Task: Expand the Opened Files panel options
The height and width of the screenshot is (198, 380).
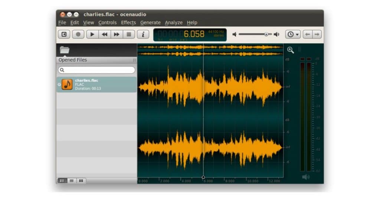Action: (134, 60)
